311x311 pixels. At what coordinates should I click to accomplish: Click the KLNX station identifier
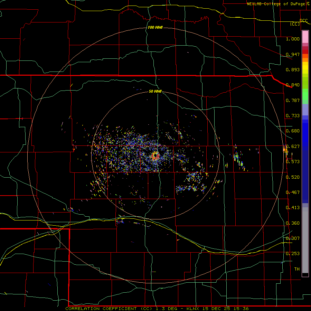click(x=193, y=309)
